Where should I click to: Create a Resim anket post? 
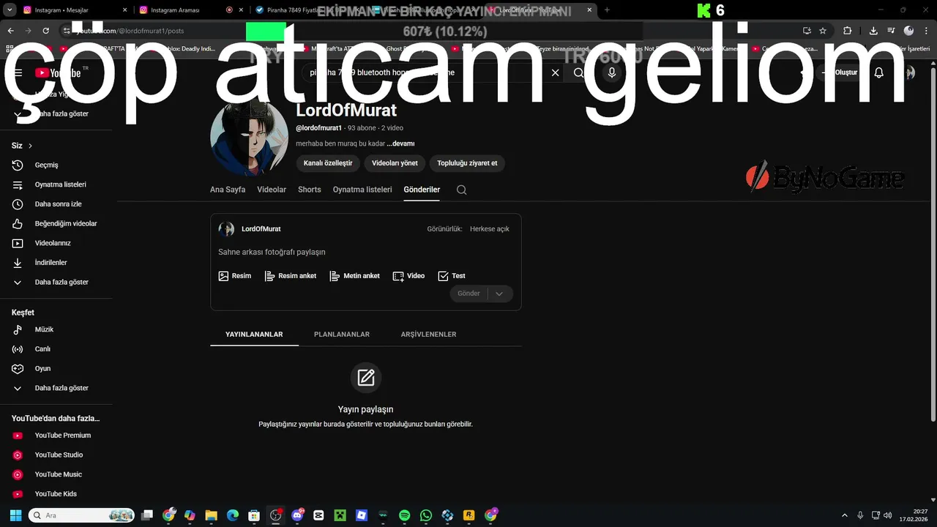click(x=291, y=276)
